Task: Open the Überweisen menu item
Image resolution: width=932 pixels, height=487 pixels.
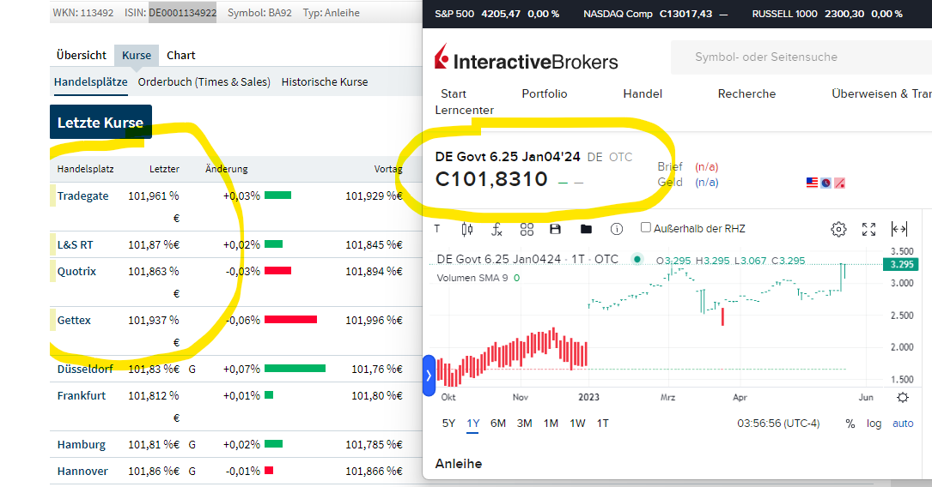Action: coord(881,93)
